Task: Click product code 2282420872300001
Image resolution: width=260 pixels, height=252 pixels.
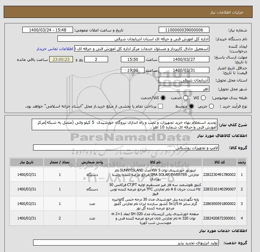Action: (x=219, y=218)
